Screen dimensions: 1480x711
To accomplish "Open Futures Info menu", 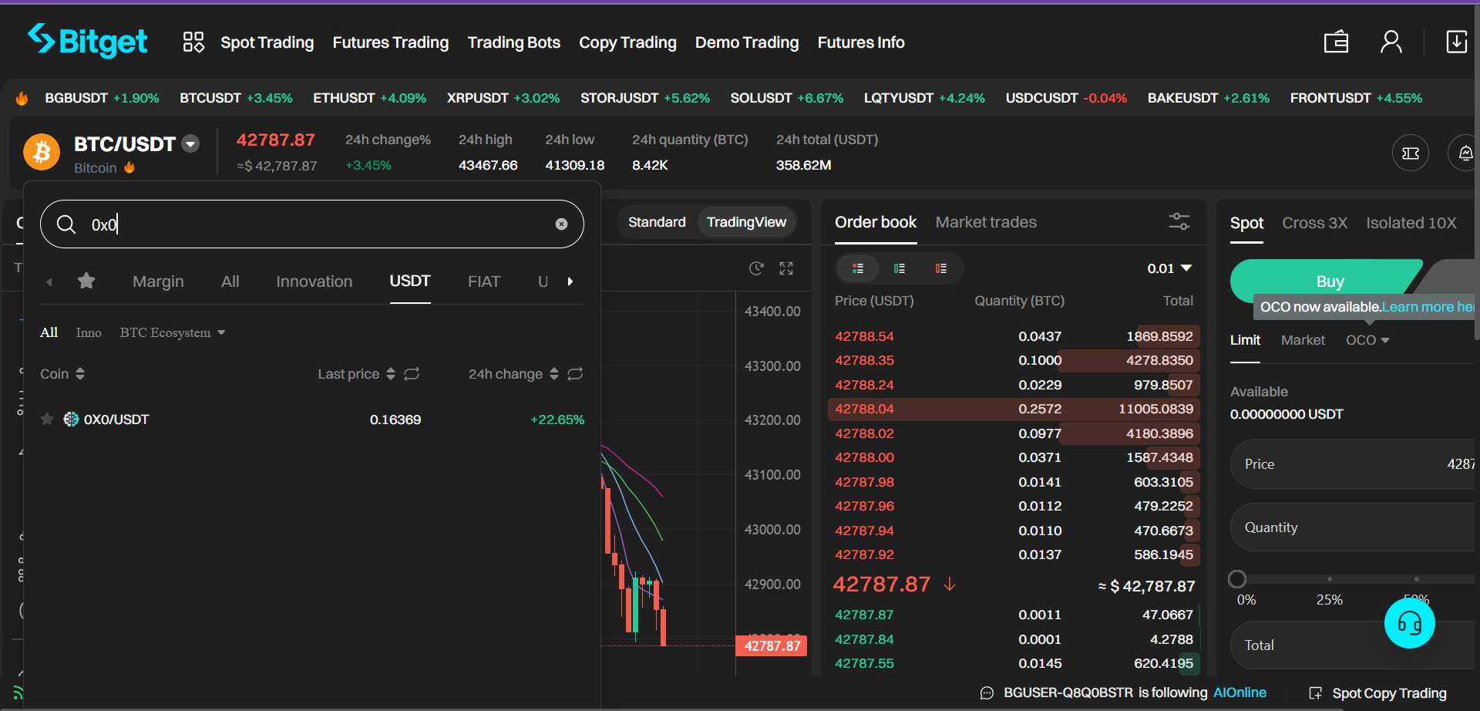I will coord(861,42).
